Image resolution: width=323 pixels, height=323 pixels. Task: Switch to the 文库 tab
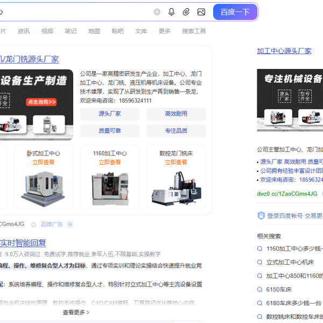click(x=141, y=31)
